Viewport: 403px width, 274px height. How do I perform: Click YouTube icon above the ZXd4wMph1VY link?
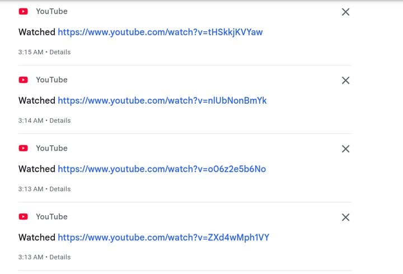click(24, 217)
